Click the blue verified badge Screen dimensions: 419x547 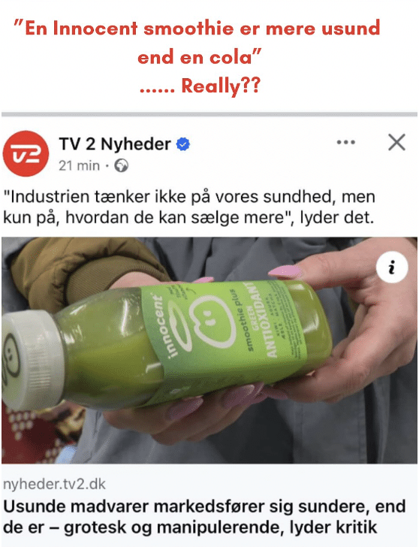(x=183, y=144)
